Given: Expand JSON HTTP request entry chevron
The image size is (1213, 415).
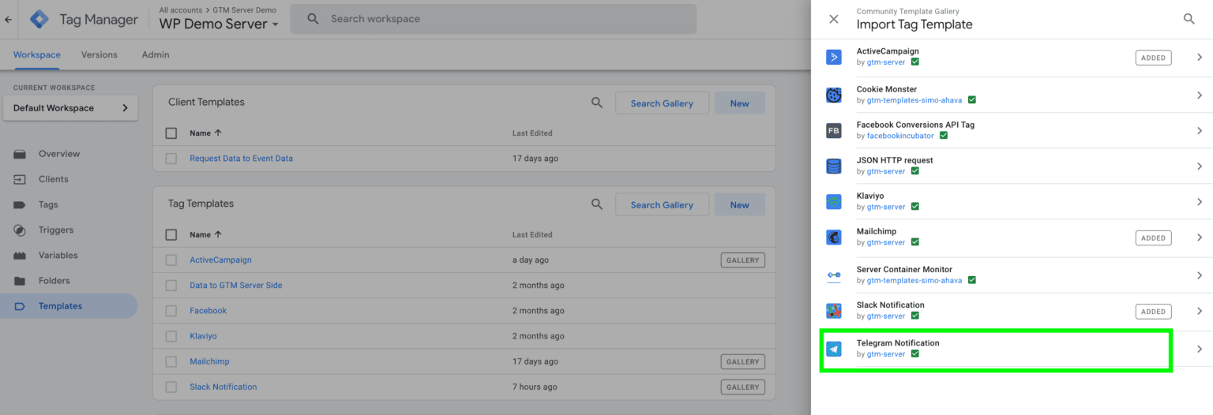Looking at the screenshot, I should pyautogui.click(x=1200, y=166).
